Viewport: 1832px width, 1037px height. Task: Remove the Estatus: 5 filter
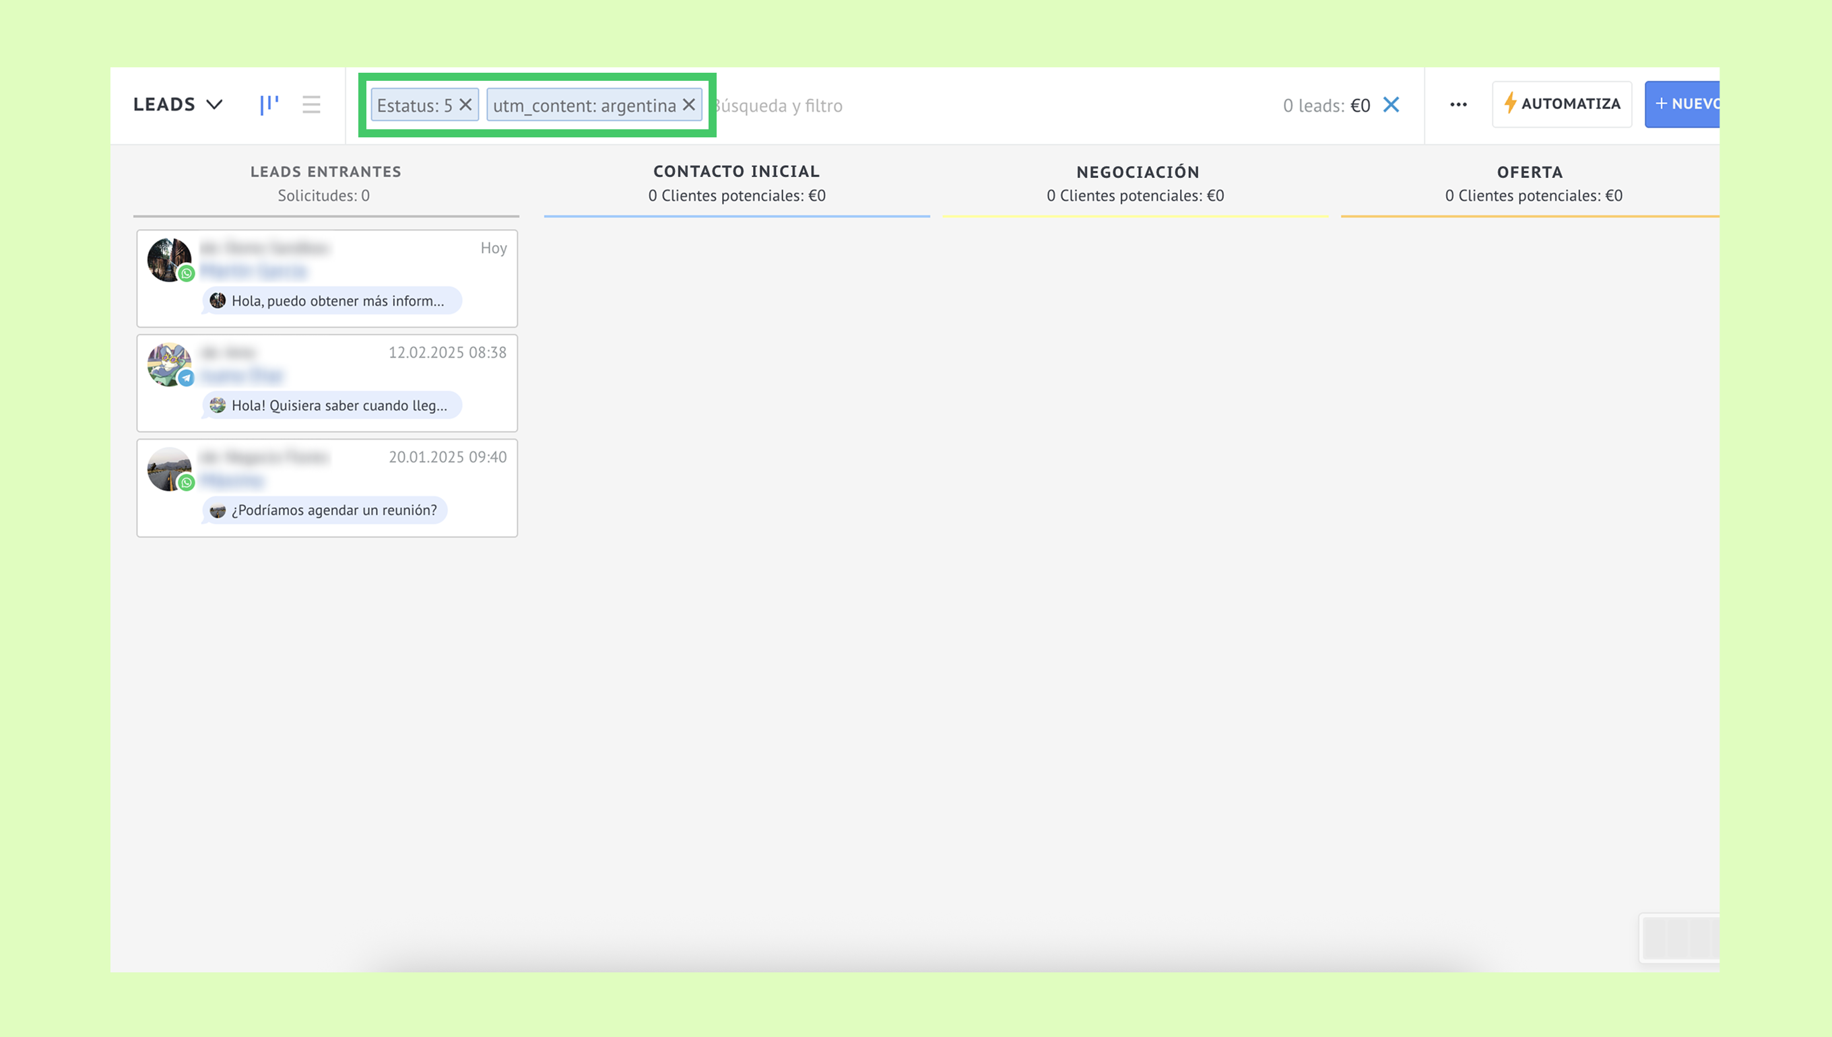click(466, 104)
